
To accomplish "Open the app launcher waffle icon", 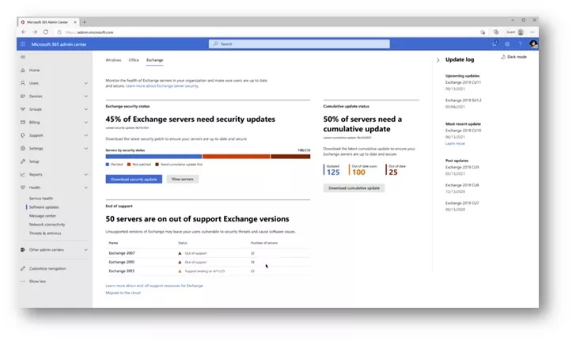I will (23, 44).
